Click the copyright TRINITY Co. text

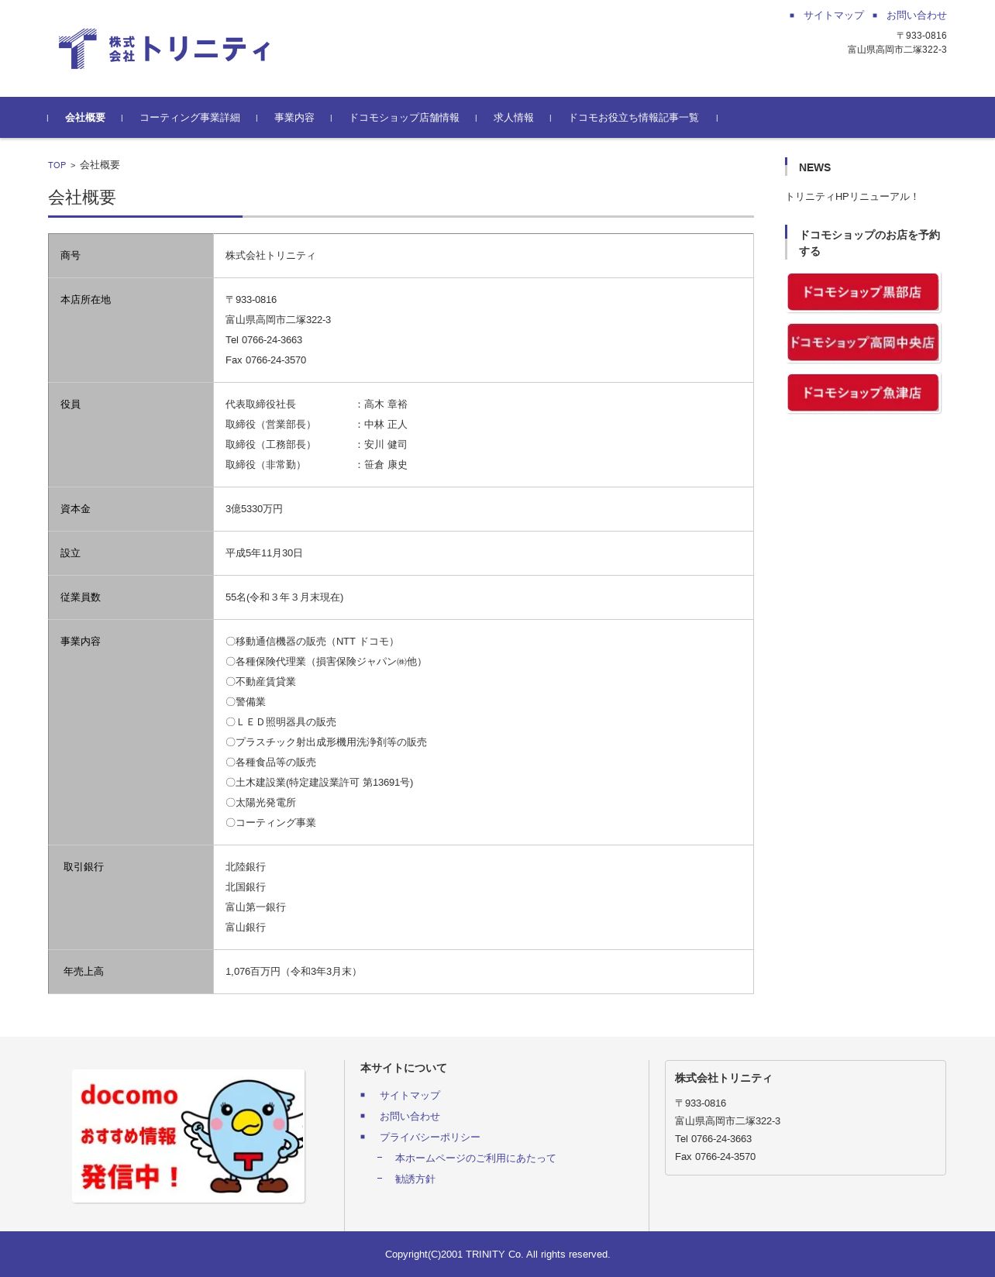tap(497, 1255)
